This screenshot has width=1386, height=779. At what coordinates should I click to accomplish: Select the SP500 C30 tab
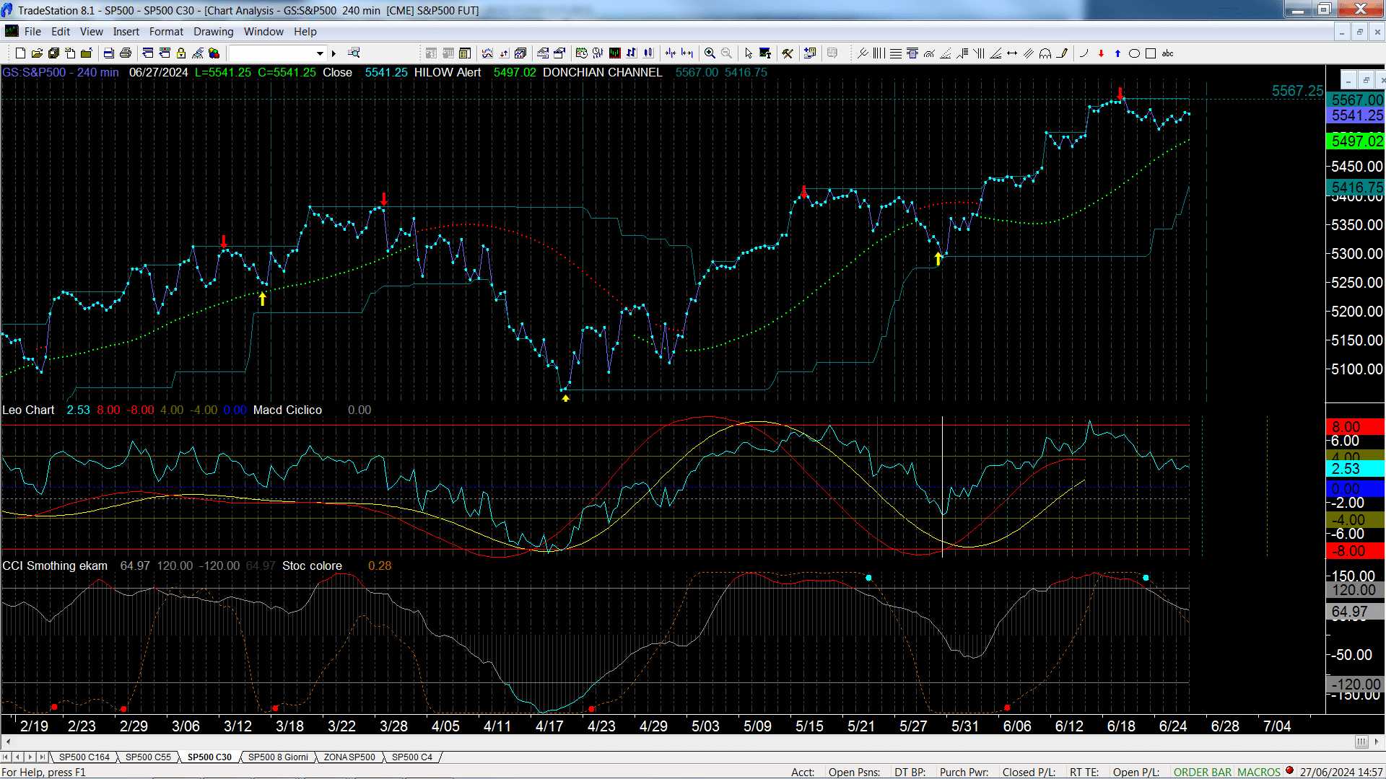pos(209,757)
